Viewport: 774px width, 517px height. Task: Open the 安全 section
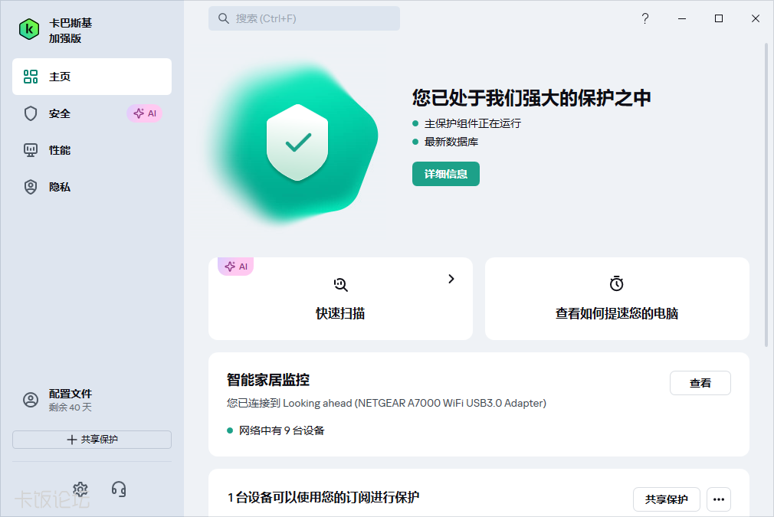coord(60,113)
